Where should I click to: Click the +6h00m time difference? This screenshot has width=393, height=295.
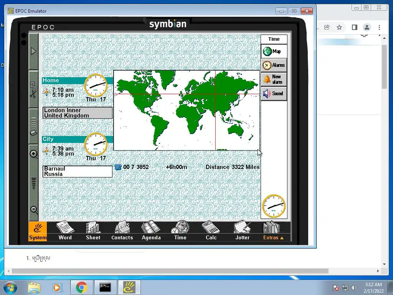(177, 167)
